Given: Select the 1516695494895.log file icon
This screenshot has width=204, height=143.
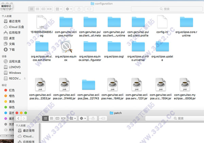Looking at the screenshot, I should coord(41,22).
